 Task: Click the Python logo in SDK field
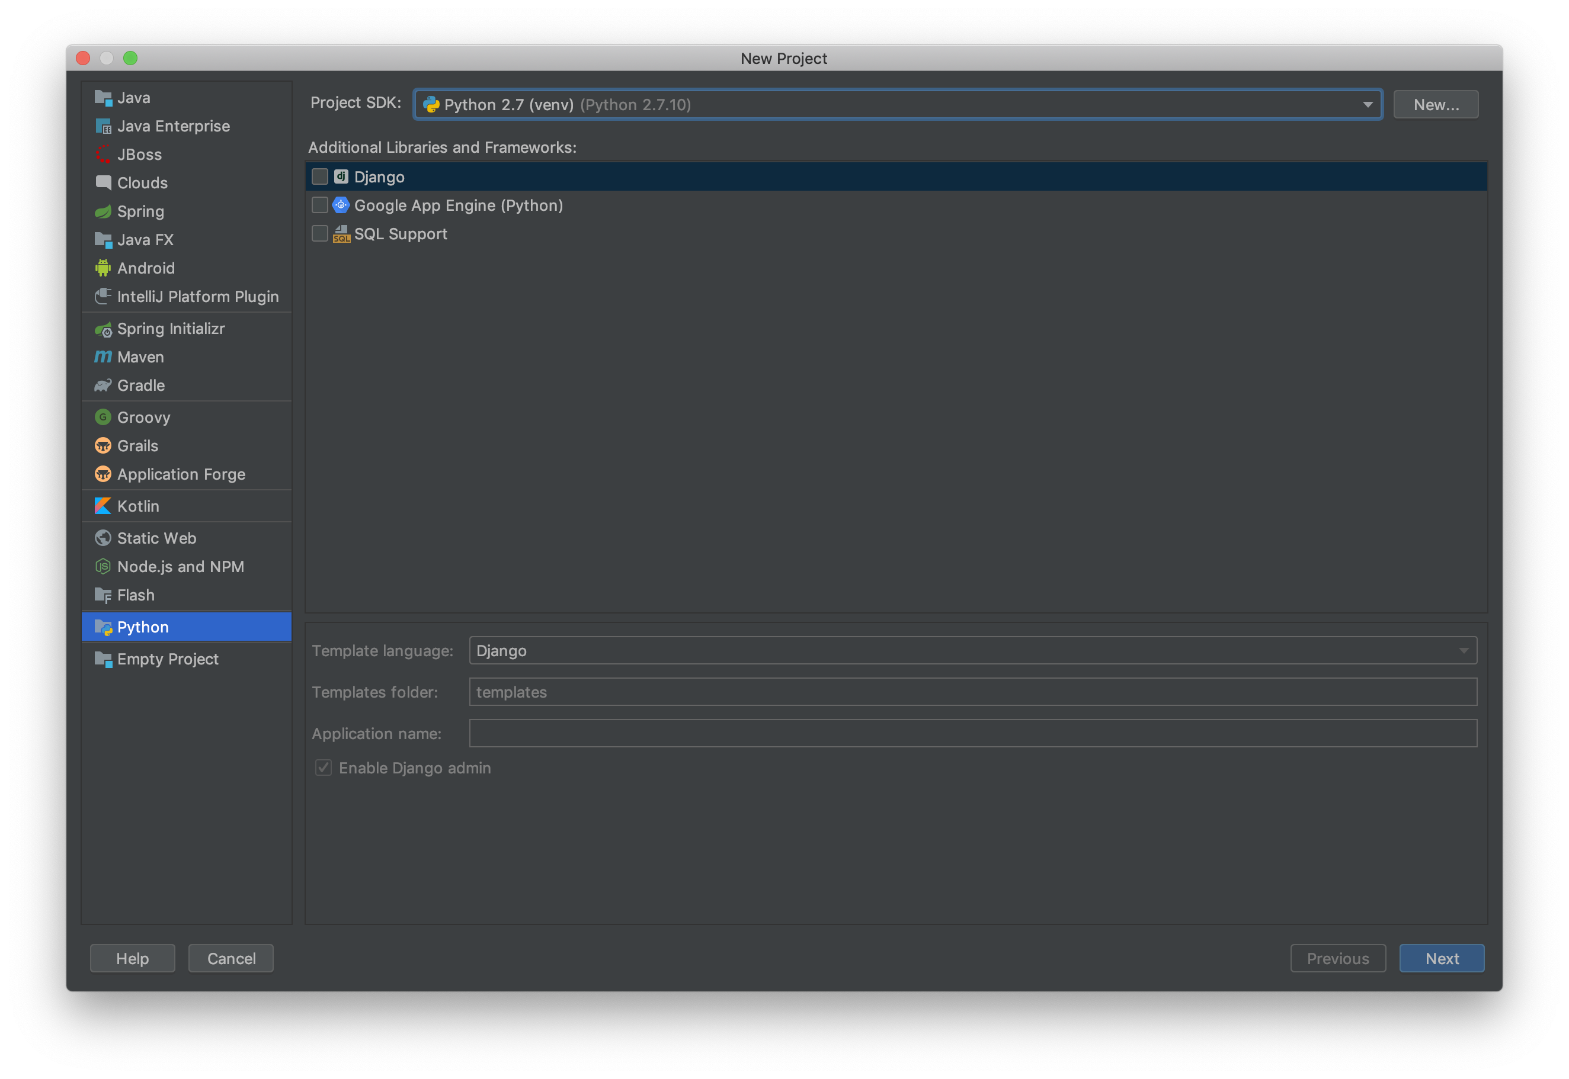431,105
